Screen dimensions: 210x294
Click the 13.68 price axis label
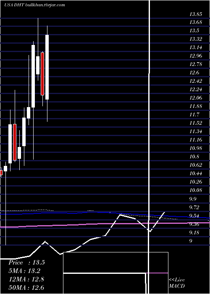click(196, 22)
